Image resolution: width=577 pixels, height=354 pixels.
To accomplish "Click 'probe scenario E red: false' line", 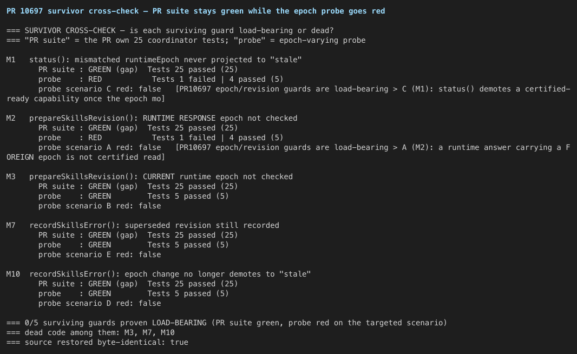I will (100, 254).
